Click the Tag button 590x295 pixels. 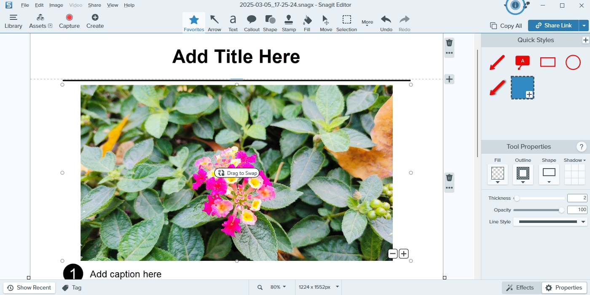(72, 288)
